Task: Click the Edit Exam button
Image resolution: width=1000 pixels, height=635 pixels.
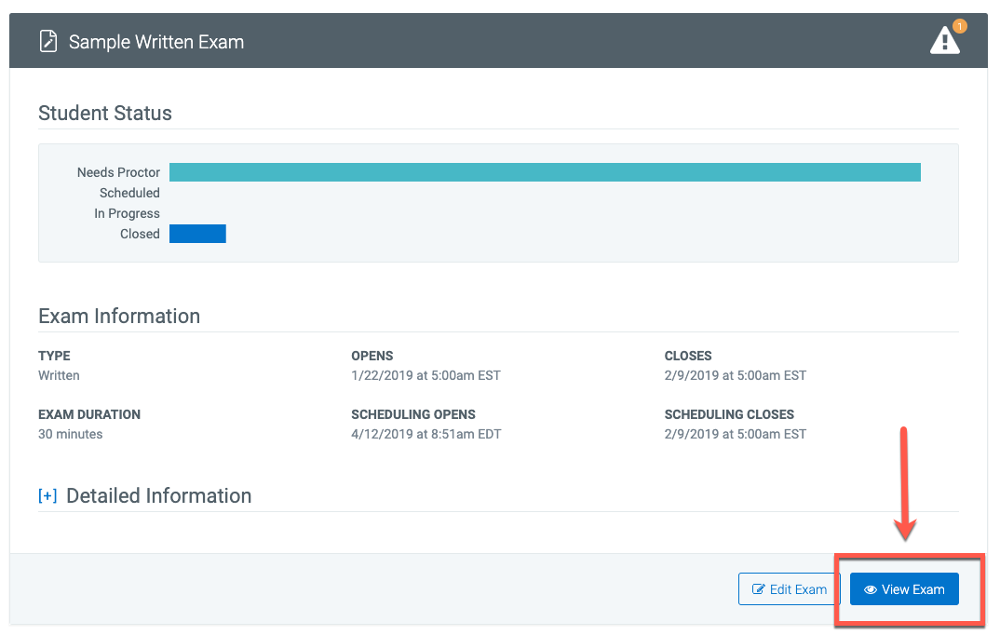Action: (x=789, y=589)
